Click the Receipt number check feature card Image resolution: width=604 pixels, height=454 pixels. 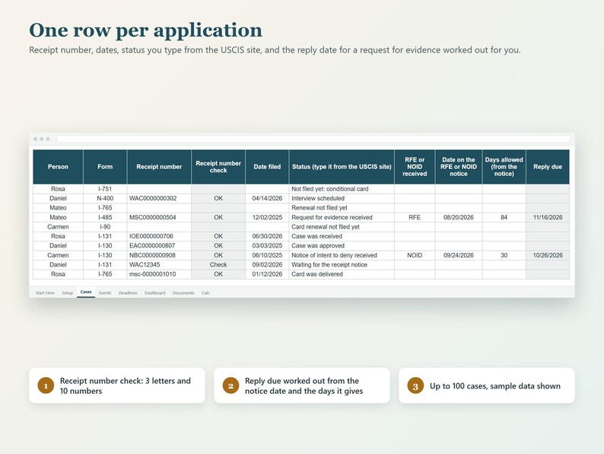coord(117,385)
